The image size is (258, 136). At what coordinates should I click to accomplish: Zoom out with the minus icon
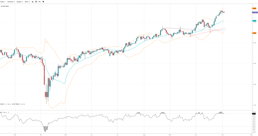(40, 2)
